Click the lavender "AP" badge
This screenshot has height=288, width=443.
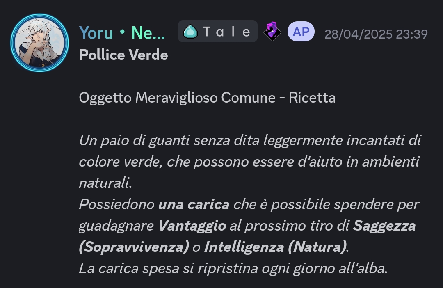tap(301, 31)
